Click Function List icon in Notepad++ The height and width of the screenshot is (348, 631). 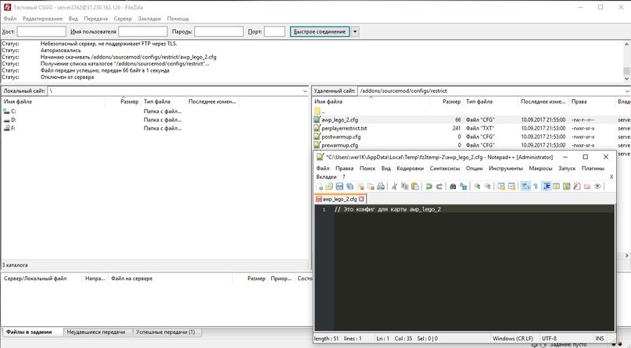point(577,186)
